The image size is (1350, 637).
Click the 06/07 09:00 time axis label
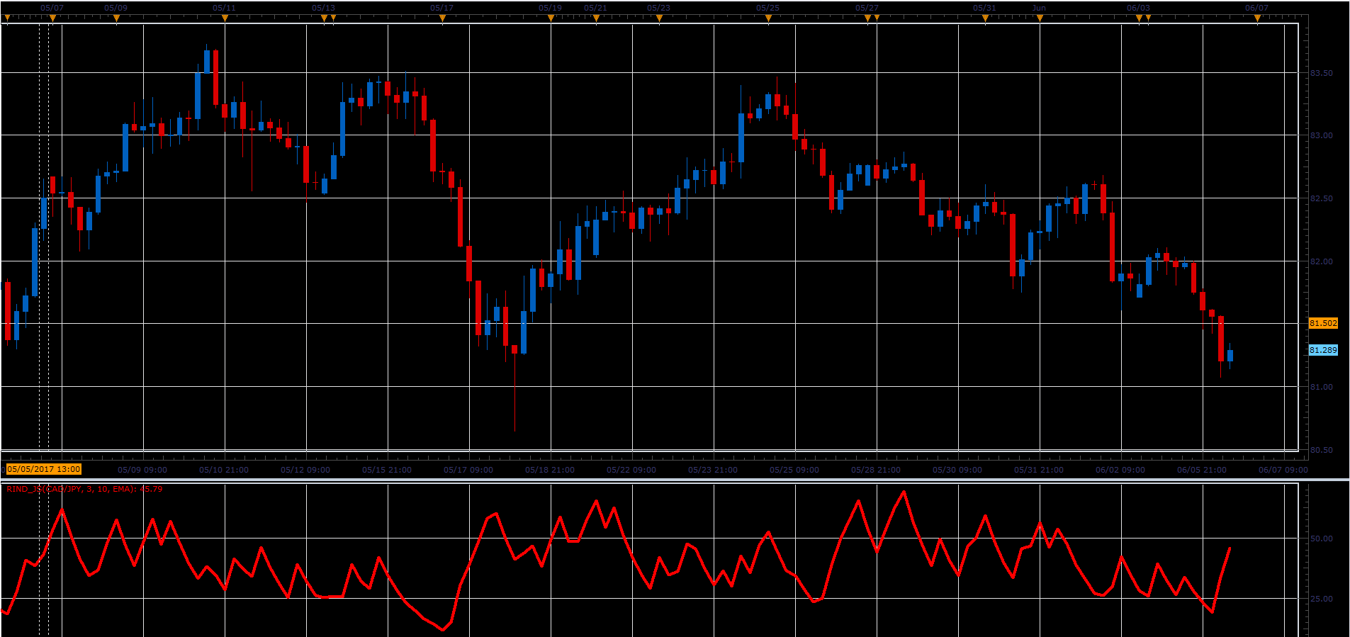[1283, 470]
